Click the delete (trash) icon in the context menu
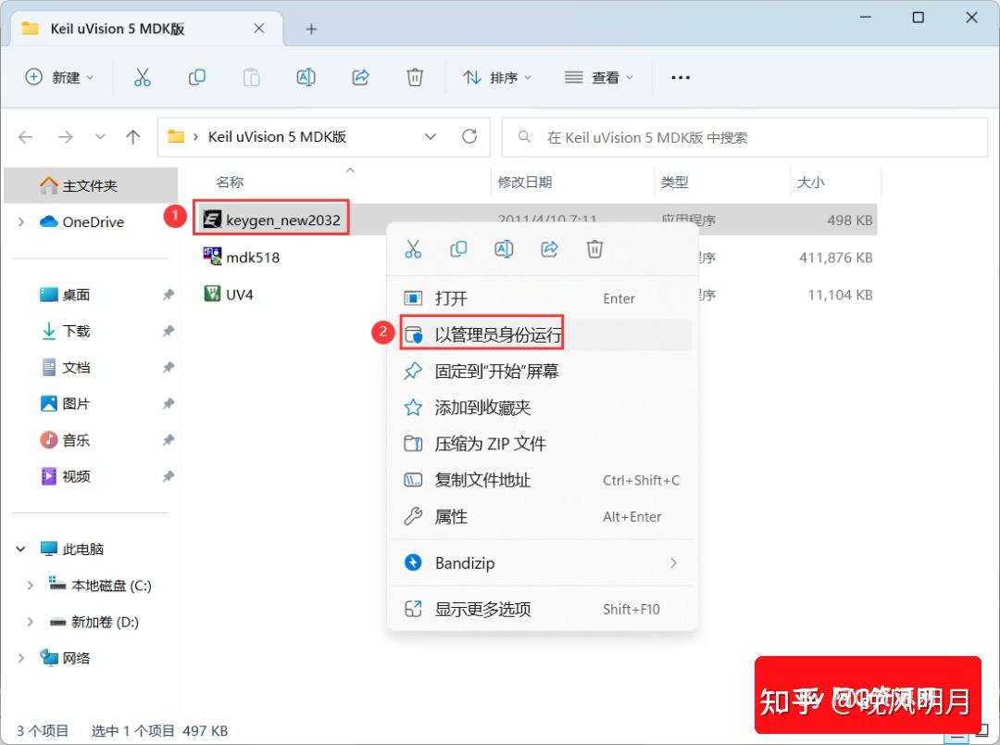1000x745 pixels. (594, 248)
